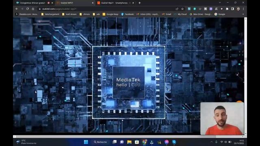Open Chrome three-dot menu
260x146 pixels.
point(243,9)
